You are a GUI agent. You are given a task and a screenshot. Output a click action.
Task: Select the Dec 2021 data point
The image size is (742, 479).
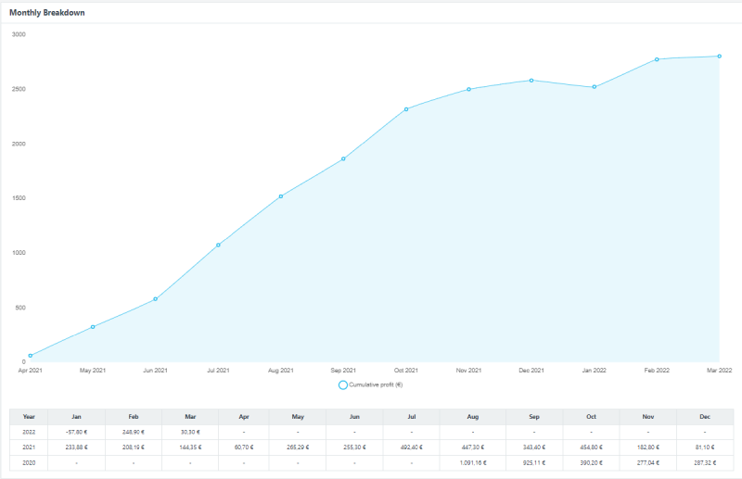[x=531, y=81]
